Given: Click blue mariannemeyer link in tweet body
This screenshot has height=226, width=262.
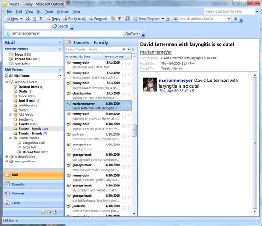Looking at the screenshot, I should click(176, 81).
